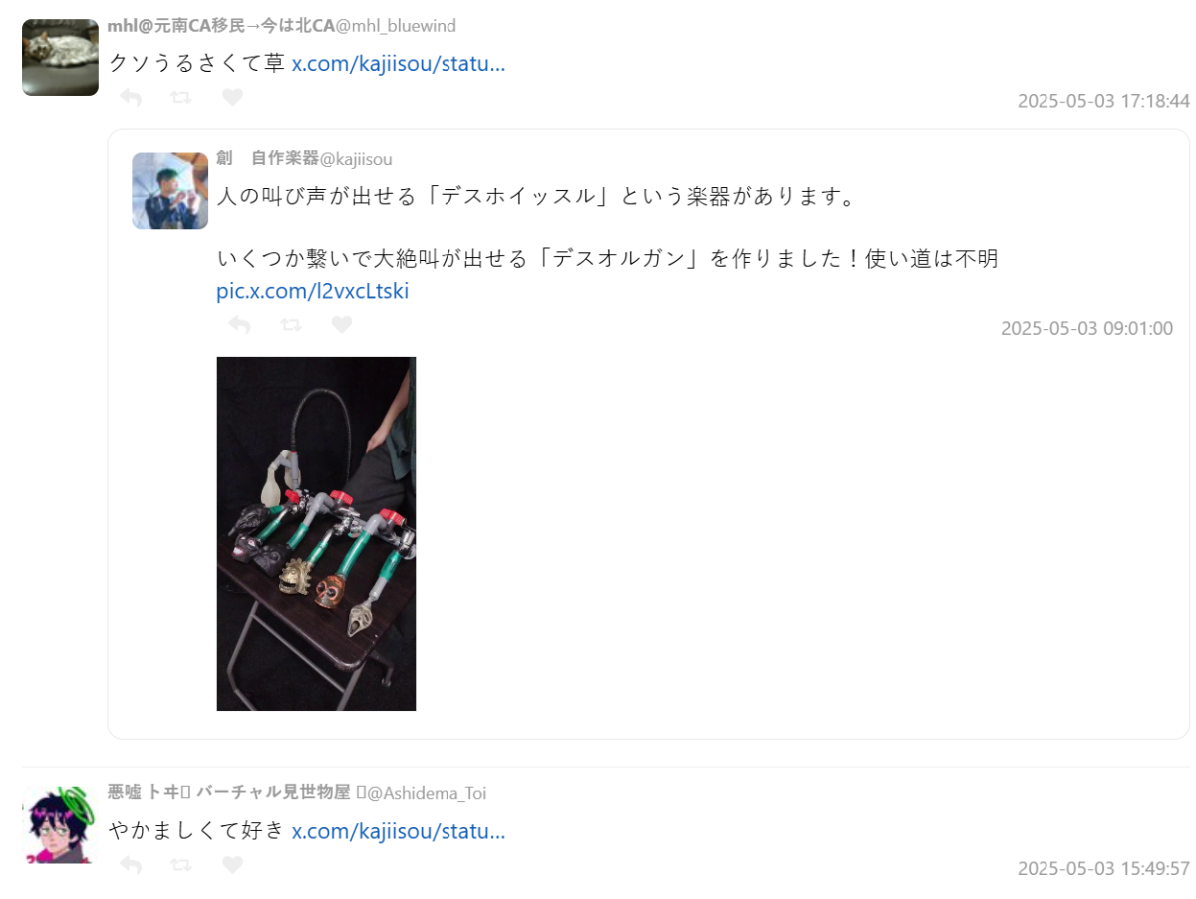Screen dimensions: 1196x899
Task: Open x.com/kajiisou link in mhl's tweet
Action: pos(399,64)
